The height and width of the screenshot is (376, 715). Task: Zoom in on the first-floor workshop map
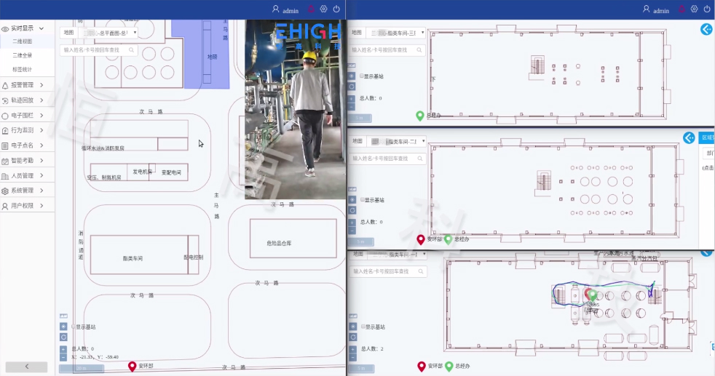[352, 349]
